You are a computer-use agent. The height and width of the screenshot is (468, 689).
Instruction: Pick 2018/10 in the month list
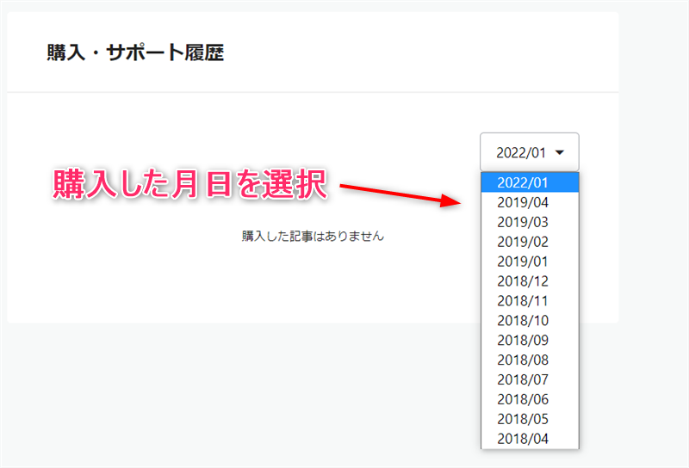[x=530, y=321]
